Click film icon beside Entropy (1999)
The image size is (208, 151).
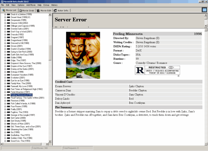tap(8, 72)
